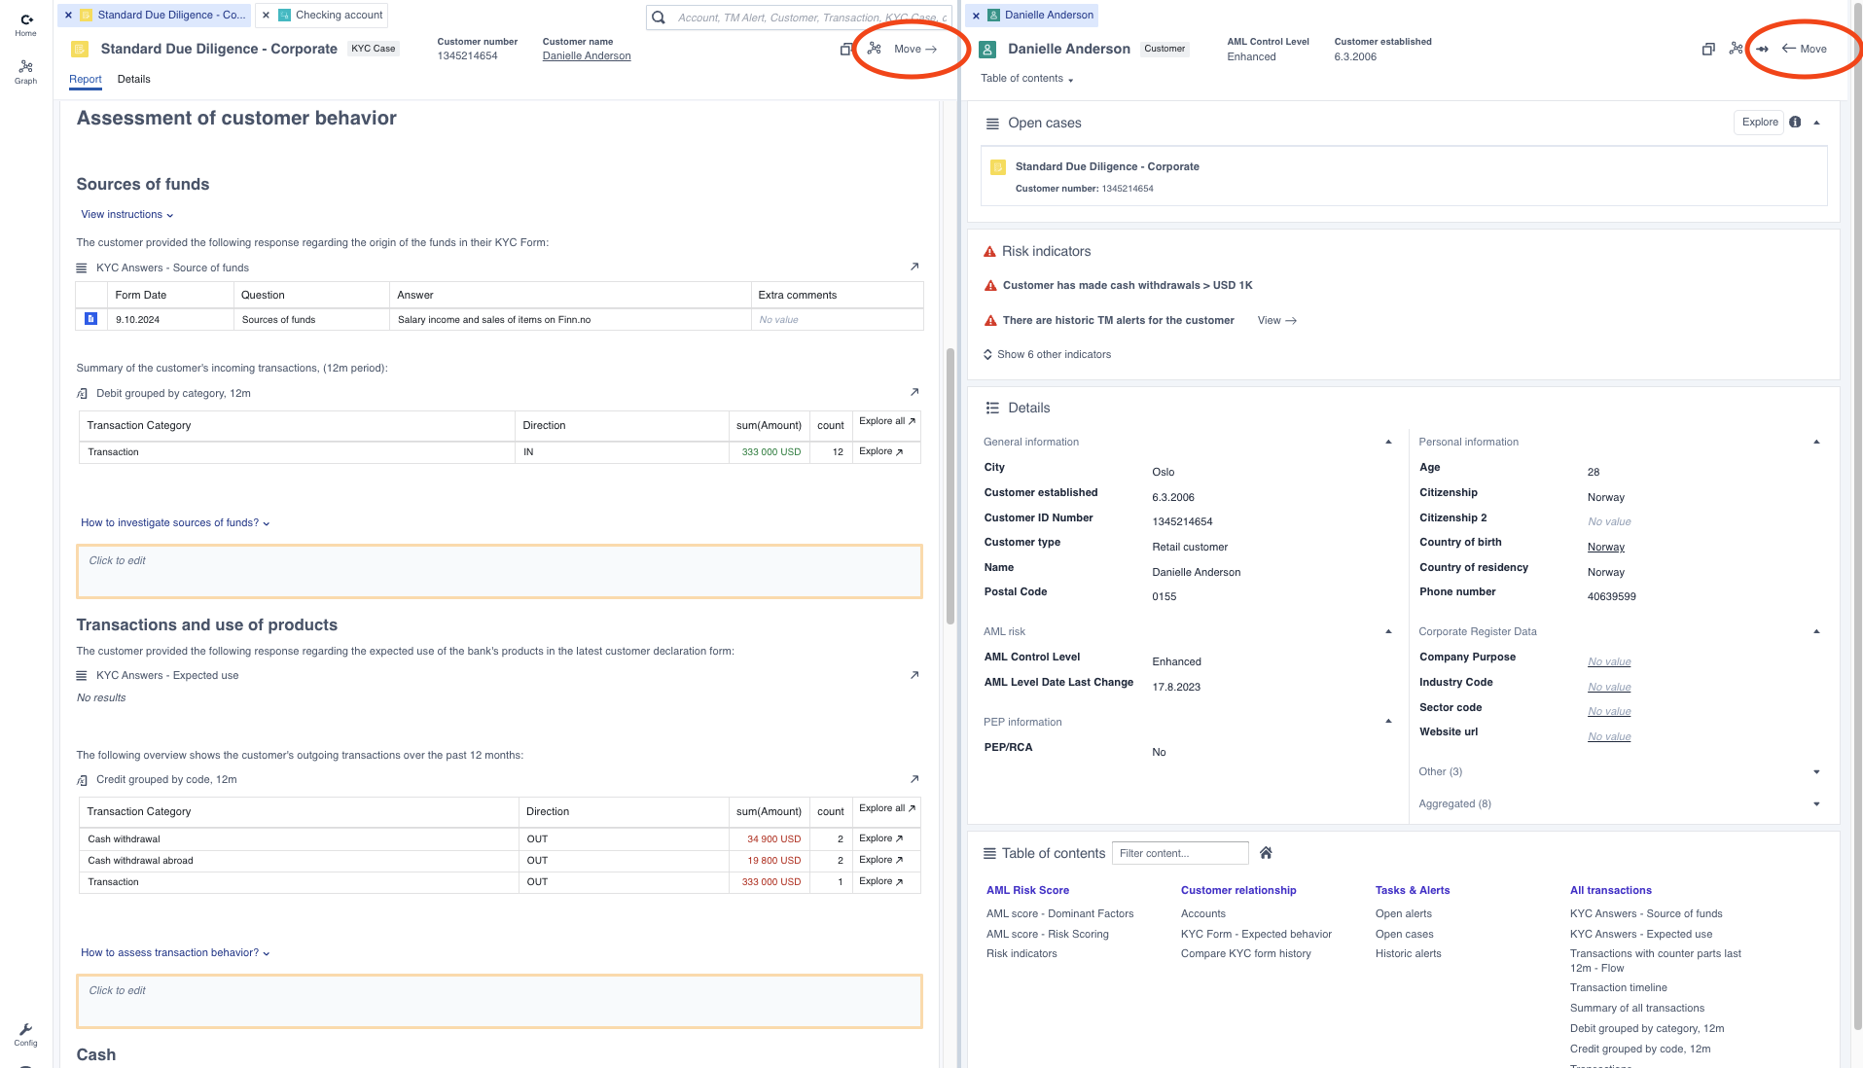Image resolution: width=1863 pixels, height=1068 pixels.
Task: Open Debit grouped by category expand arrow
Action: pyautogui.click(x=914, y=392)
